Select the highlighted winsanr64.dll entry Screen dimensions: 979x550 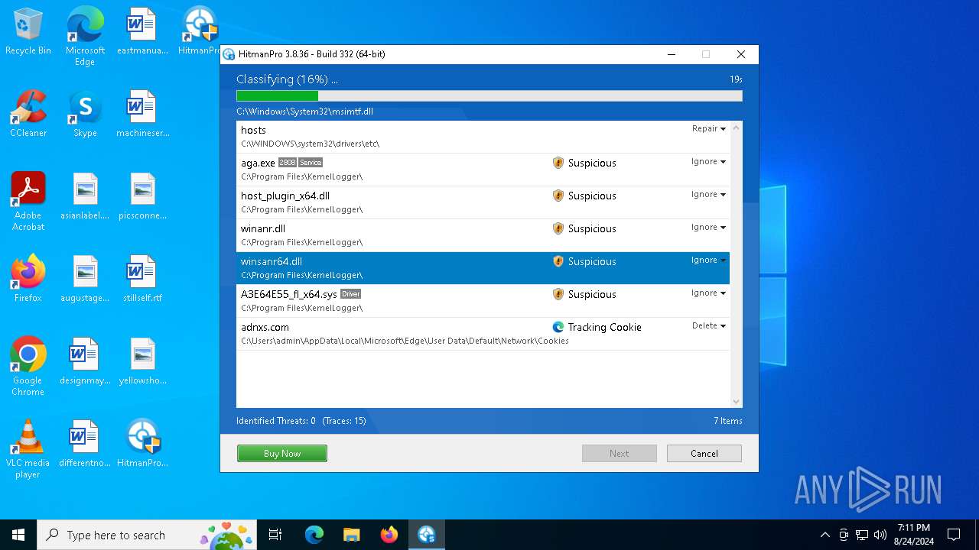tap(483, 268)
